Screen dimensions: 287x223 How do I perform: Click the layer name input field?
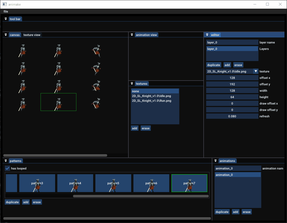coord(232,42)
